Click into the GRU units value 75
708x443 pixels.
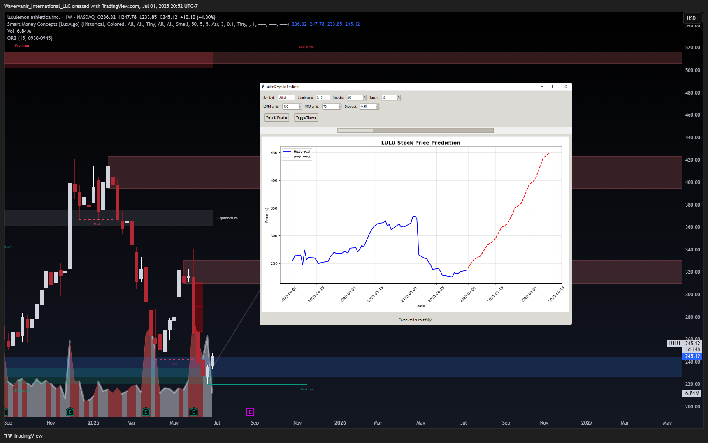[330, 106]
